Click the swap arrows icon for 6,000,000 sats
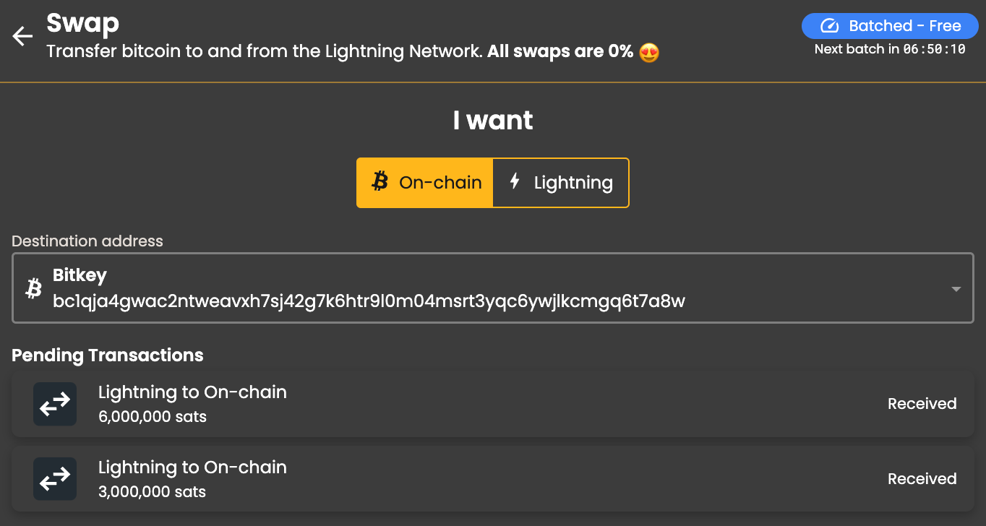The height and width of the screenshot is (526, 986). point(55,404)
